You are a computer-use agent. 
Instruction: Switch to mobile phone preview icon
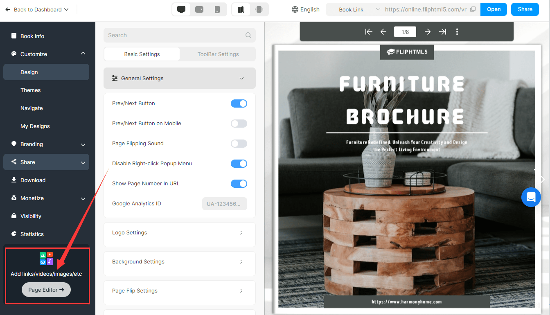[217, 9]
